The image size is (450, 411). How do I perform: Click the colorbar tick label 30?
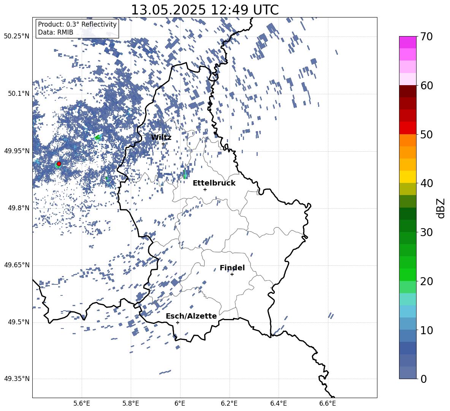[426, 232]
